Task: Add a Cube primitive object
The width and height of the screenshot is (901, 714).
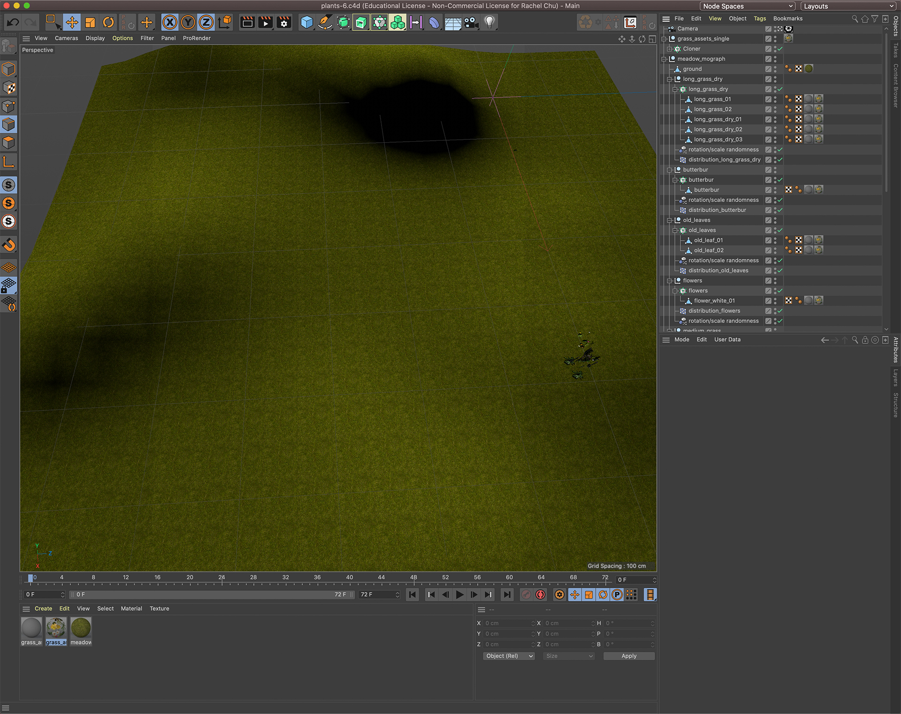Action: click(306, 22)
